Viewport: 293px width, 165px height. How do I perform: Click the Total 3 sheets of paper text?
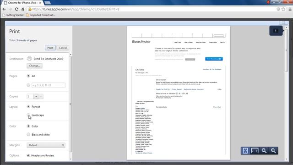[x=23, y=40]
